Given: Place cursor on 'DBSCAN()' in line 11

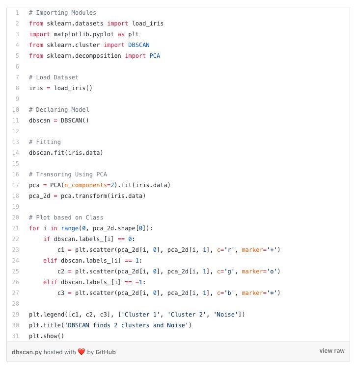Looking at the screenshot, I should pos(75,121).
